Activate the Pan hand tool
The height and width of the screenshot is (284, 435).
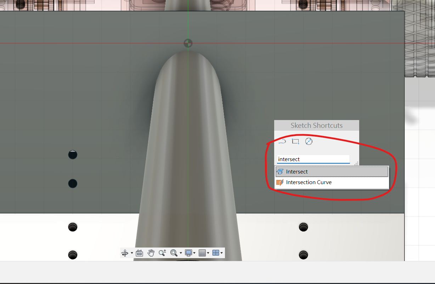pyautogui.click(x=151, y=253)
